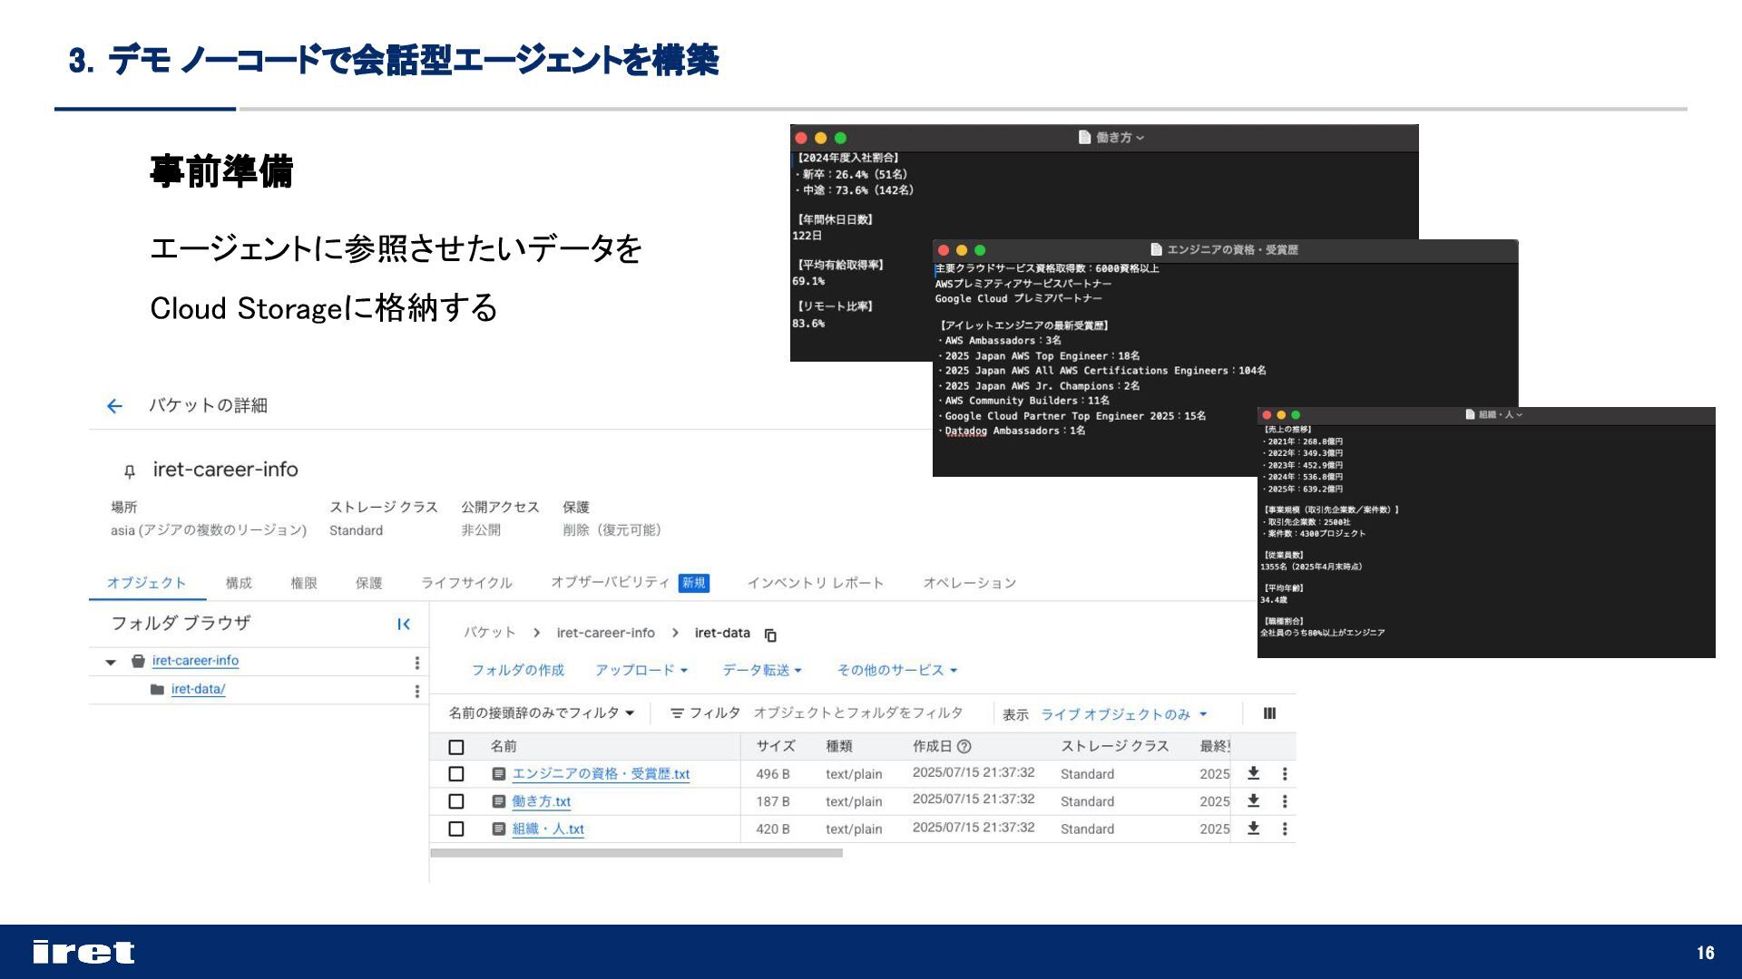The width and height of the screenshot is (1742, 979).
Task: Click the サイズ column header
Action: point(776,746)
